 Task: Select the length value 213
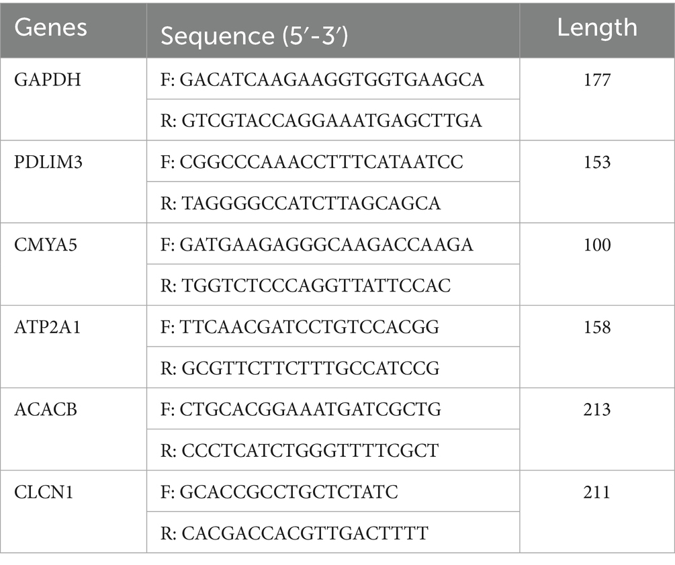596,409
